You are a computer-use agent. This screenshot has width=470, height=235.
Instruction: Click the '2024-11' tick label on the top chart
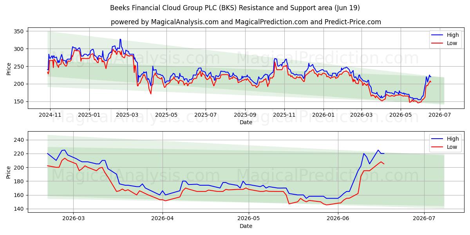pos(50,116)
